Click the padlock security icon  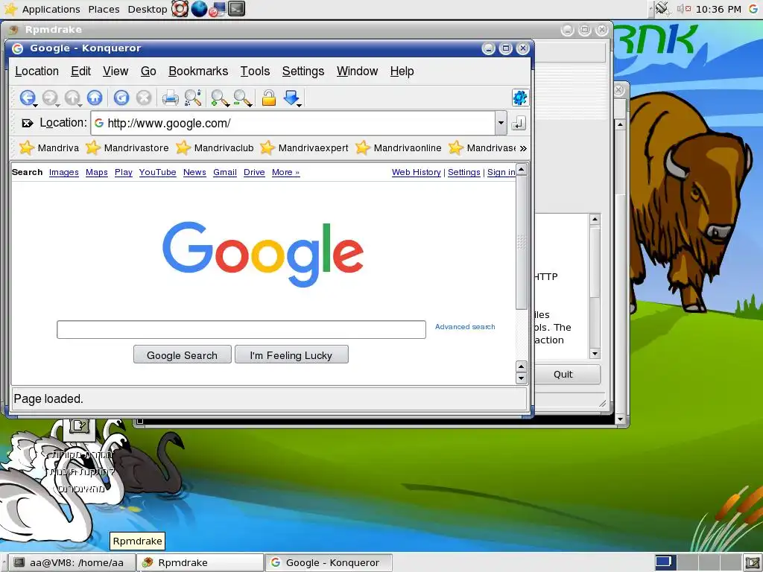click(x=268, y=98)
